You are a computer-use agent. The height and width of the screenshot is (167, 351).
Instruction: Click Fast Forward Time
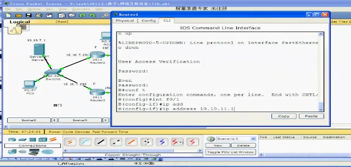point(110,132)
